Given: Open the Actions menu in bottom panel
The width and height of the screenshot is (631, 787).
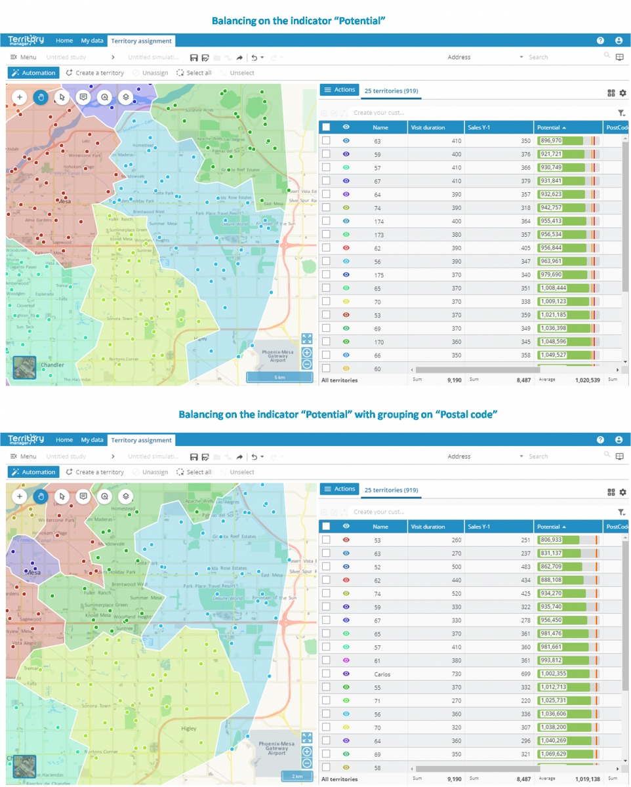Looking at the screenshot, I should click(x=339, y=489).
